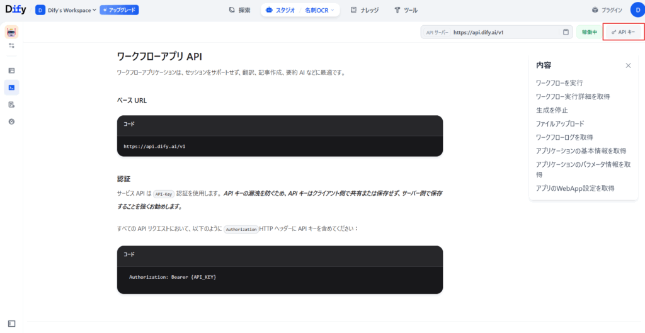The width and height of the screenshot is (645, 333).
Task: Jump to ファイルアップロード section
Action: [560, 124]
